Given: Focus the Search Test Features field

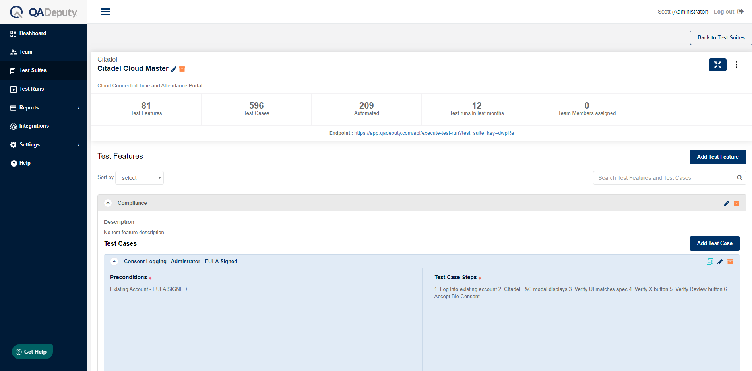Looking at the screenshot, I should click(x=669, y=178).
